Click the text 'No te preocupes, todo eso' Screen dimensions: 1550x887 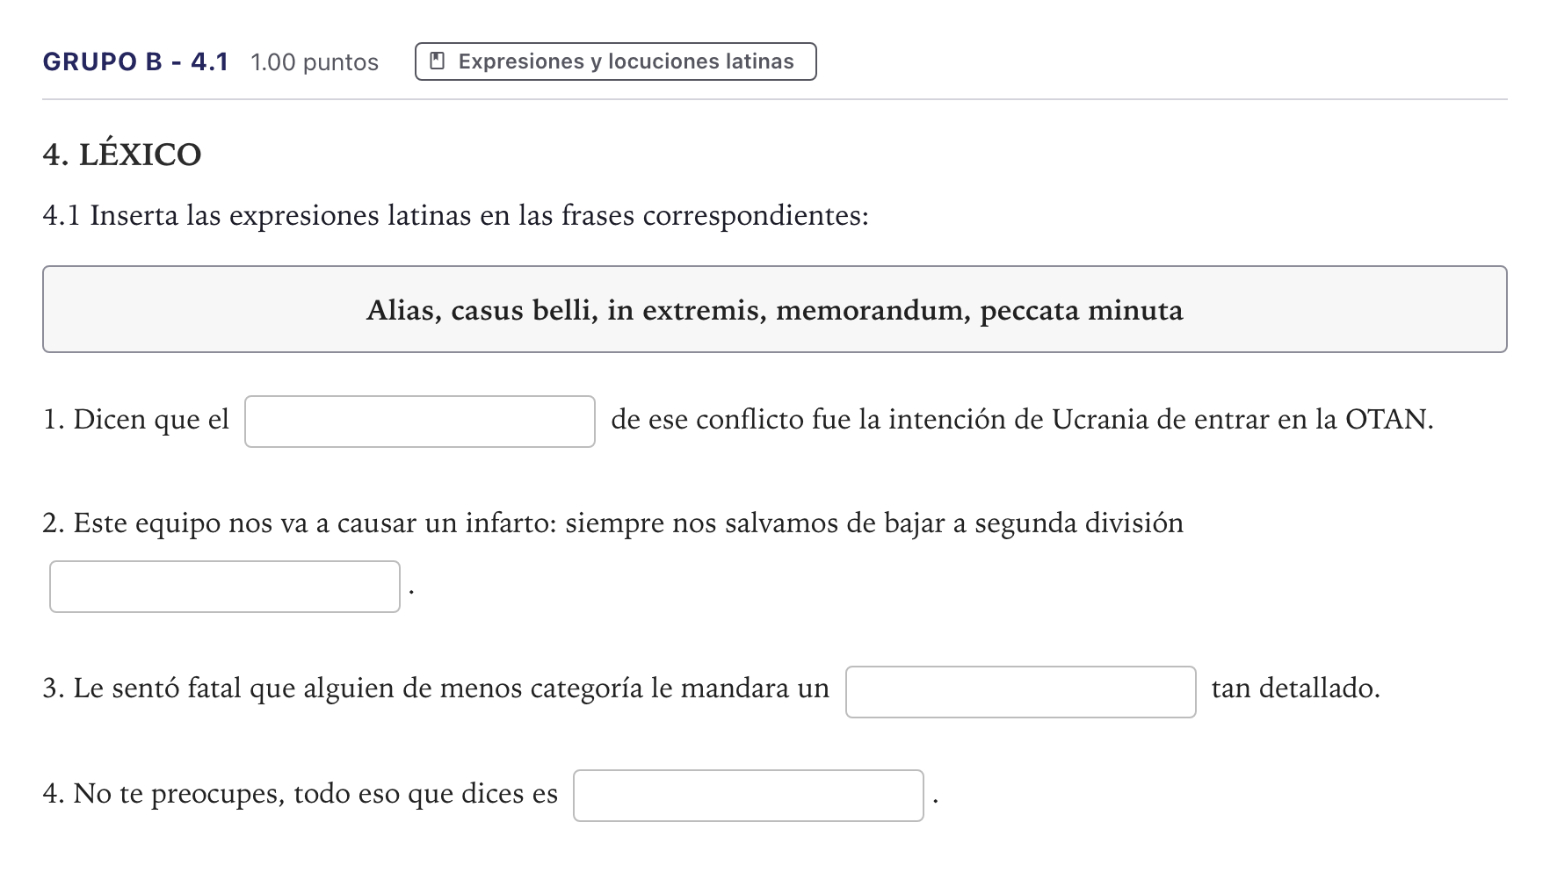coord(238,794)
